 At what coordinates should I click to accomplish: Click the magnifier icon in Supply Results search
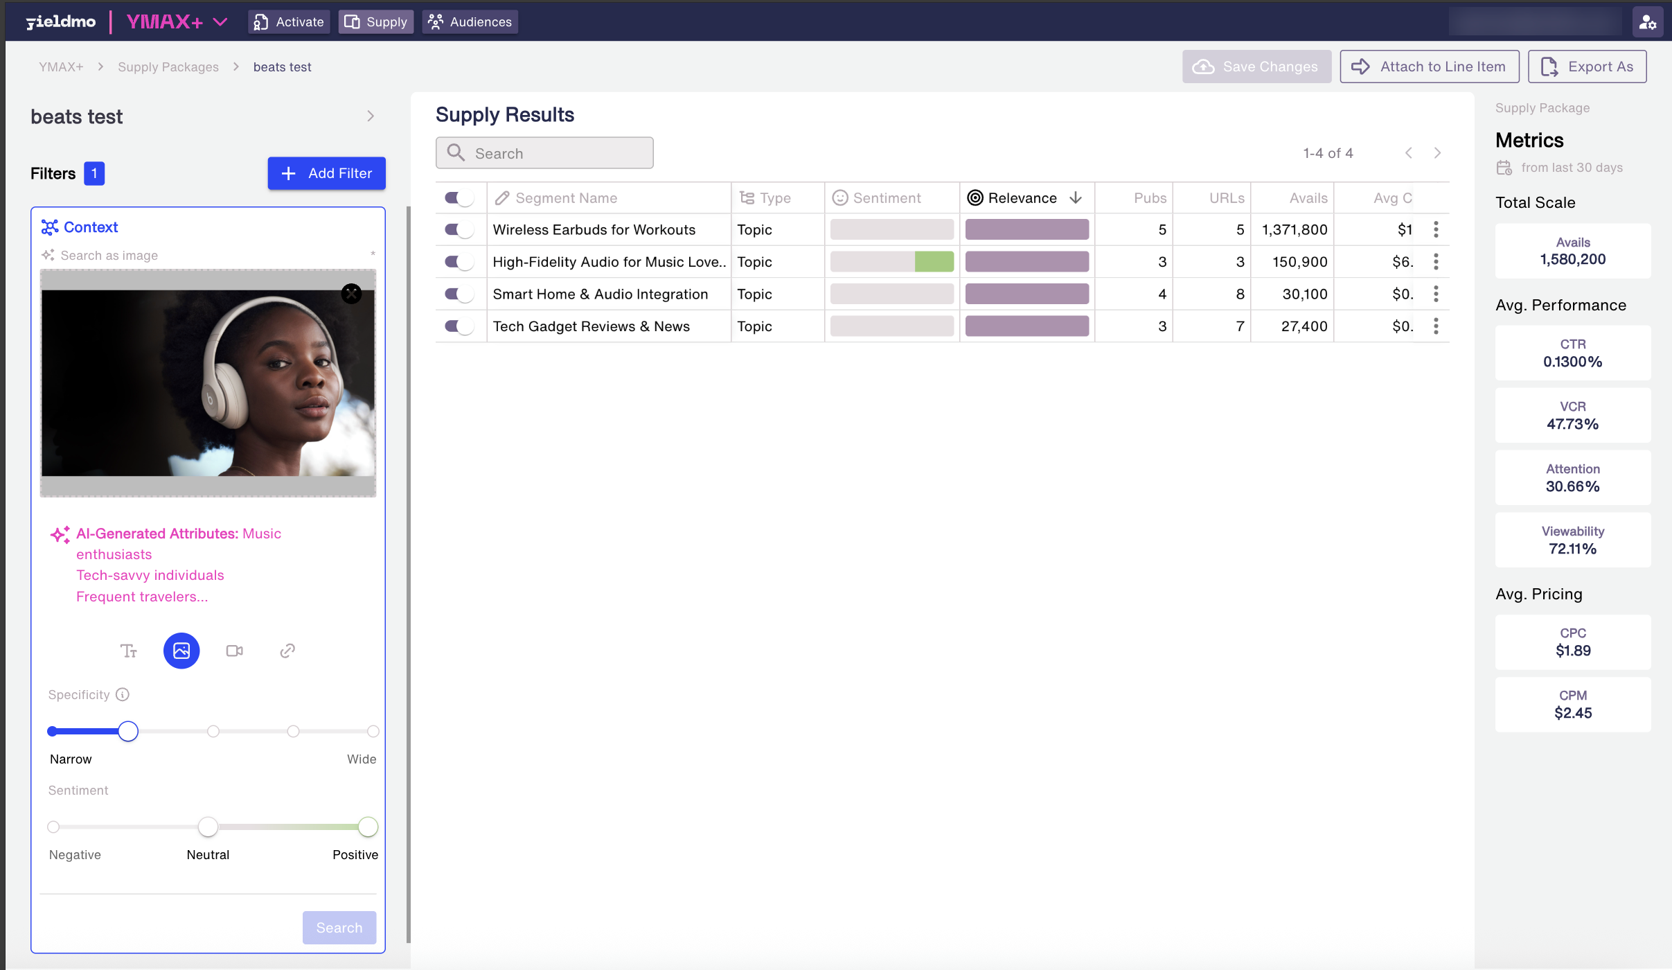pos(456,152)
